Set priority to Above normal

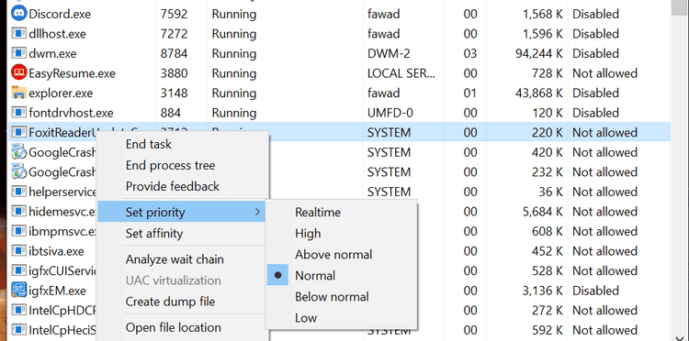point(333,255)
